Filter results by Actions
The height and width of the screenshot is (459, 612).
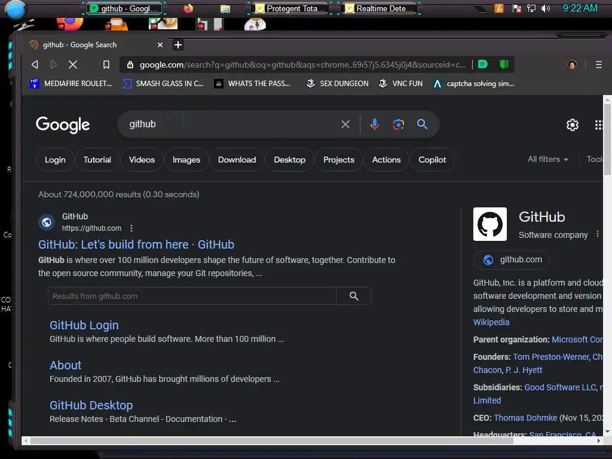[x=387, y=160]
